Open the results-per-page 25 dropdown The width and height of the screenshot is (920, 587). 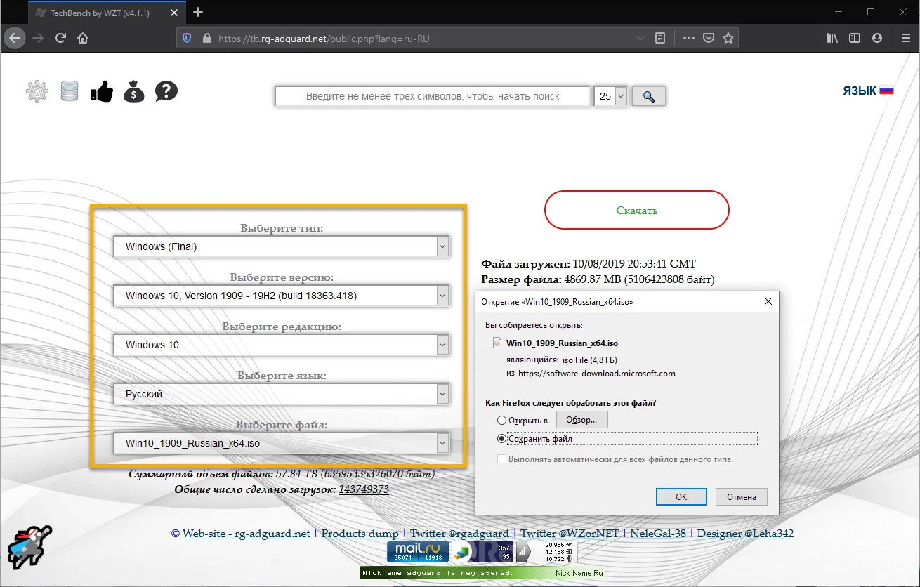tap(610, 96)
